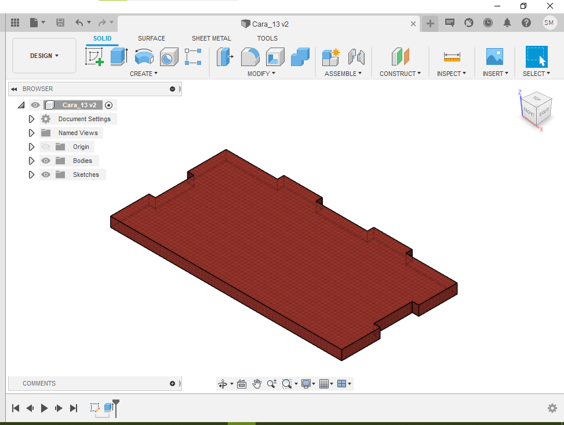The height and width of the screenshot is (425, 564).
Task: Open the Job Status clock icon
Action: point(487,23)
